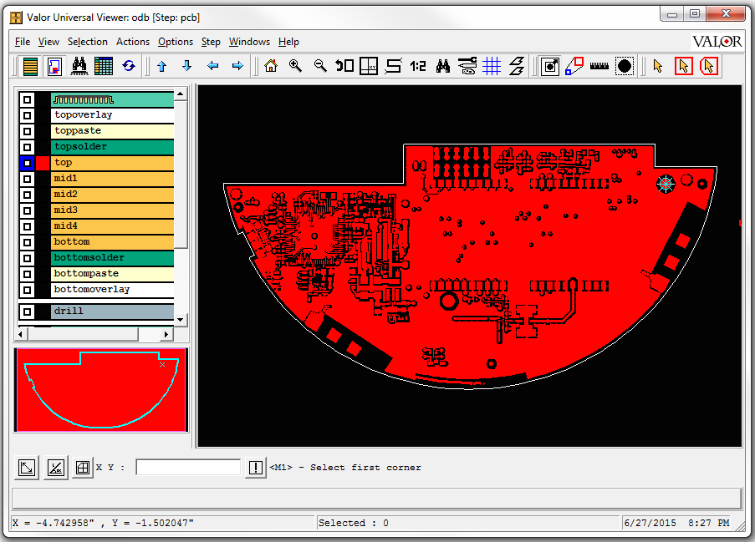The width and height of the screenshot is (755, 542).
Task: Click the XY coordinate pan icon
Action: pyautogui.click(x=369, y=66)
